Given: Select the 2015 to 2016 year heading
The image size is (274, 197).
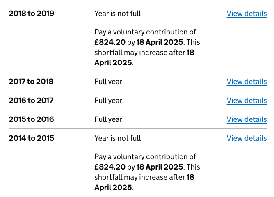Looking at the screenshot, I should pos(31,119).
